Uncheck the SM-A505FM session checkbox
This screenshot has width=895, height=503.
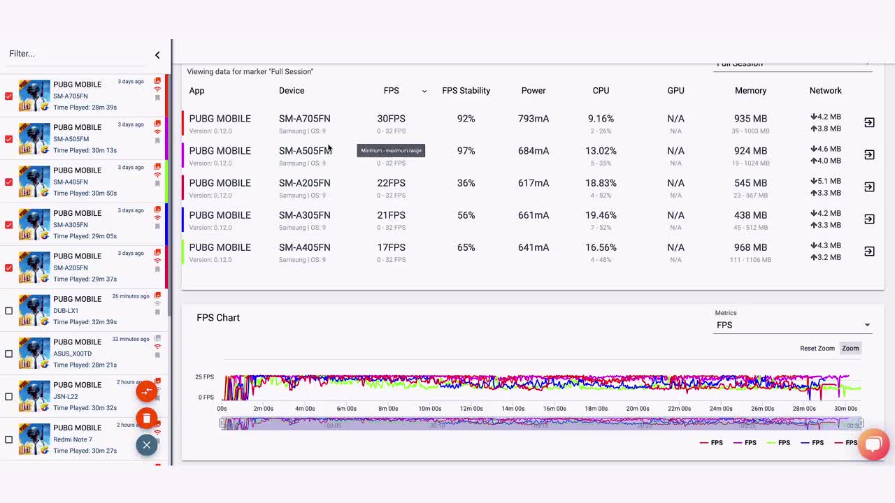8,139
